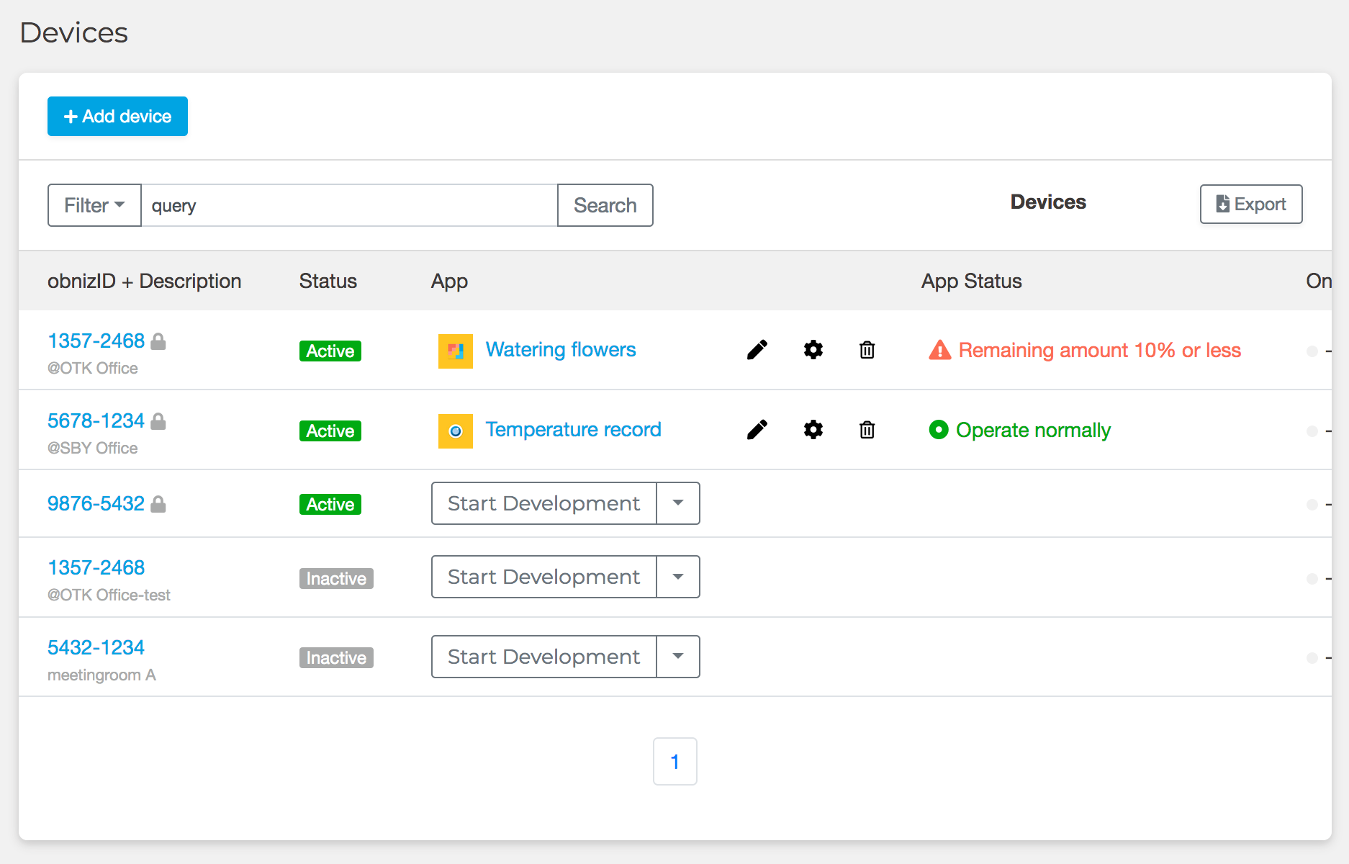Export the devices list
Image resolution: width=1349 pixels, height=864 pixels.
click(1250, 204)
